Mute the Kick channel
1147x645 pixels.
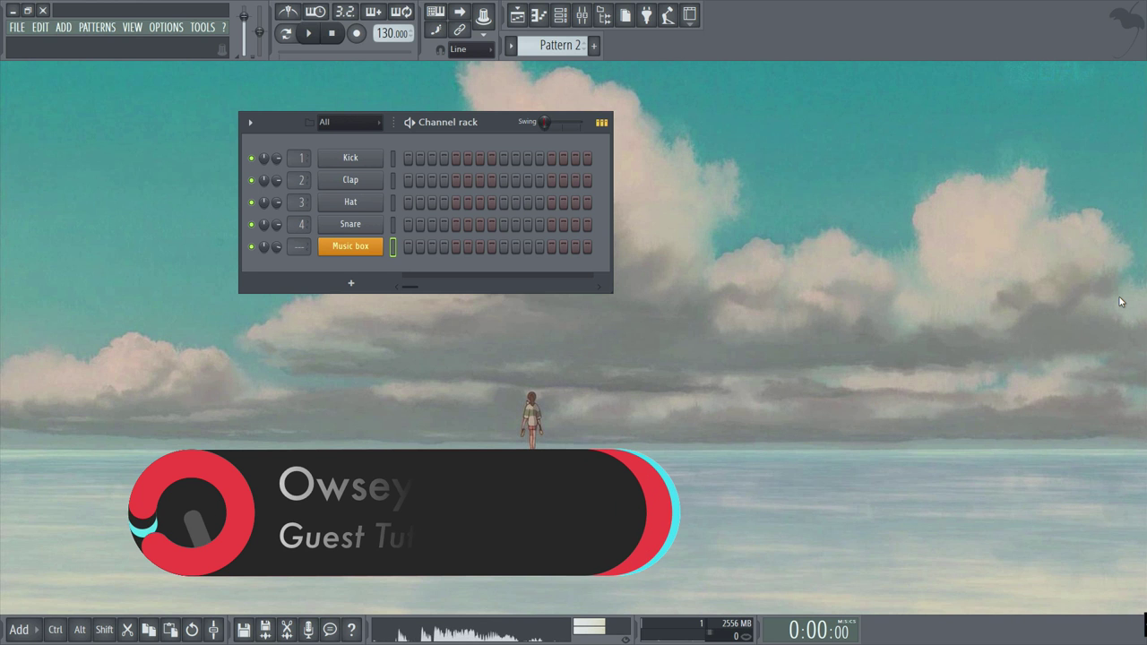point(252,159)
